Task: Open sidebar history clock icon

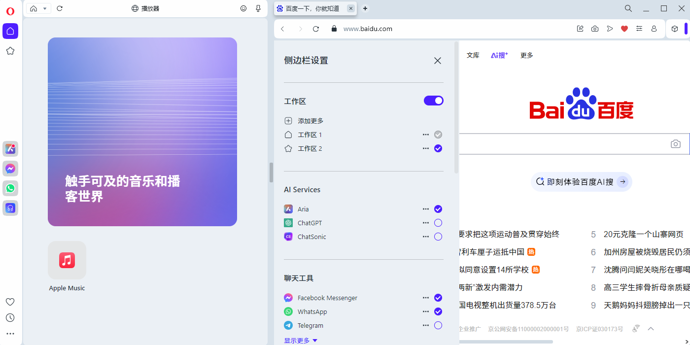Action: (x=10, y=318)
